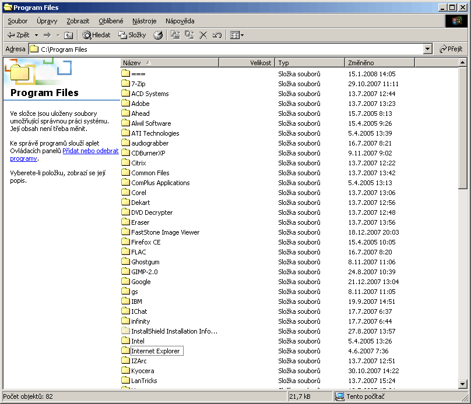Click the Undo toolbar icon
This screenshot has height=404, width=471.
[217, 35]
